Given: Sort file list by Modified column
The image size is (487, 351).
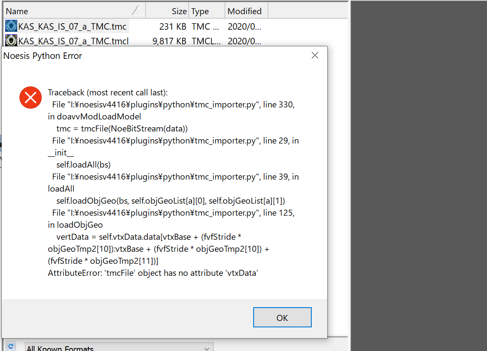Looking at the screenshot, I should pos(247,11).
